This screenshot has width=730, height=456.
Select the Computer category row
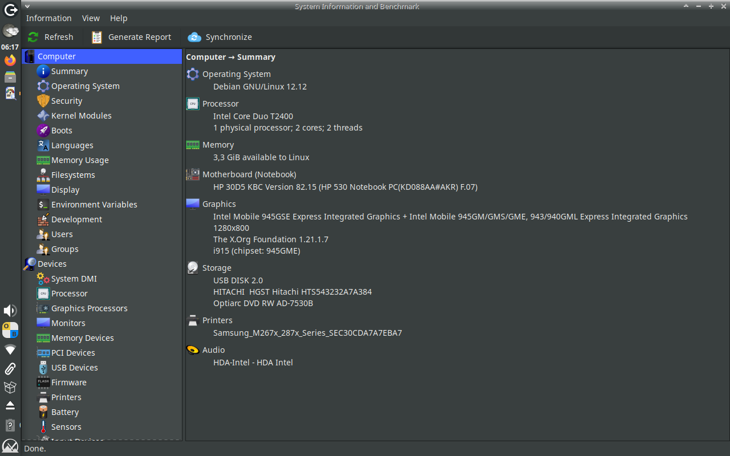point(102,56)
